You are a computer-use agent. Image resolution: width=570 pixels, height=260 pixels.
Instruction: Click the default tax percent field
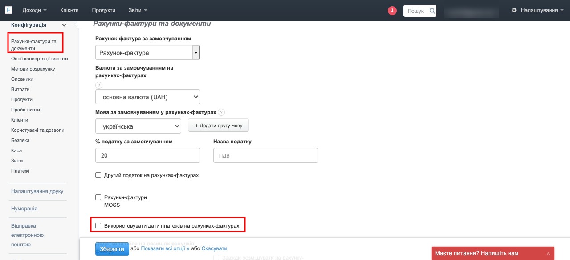coord(147,156)
